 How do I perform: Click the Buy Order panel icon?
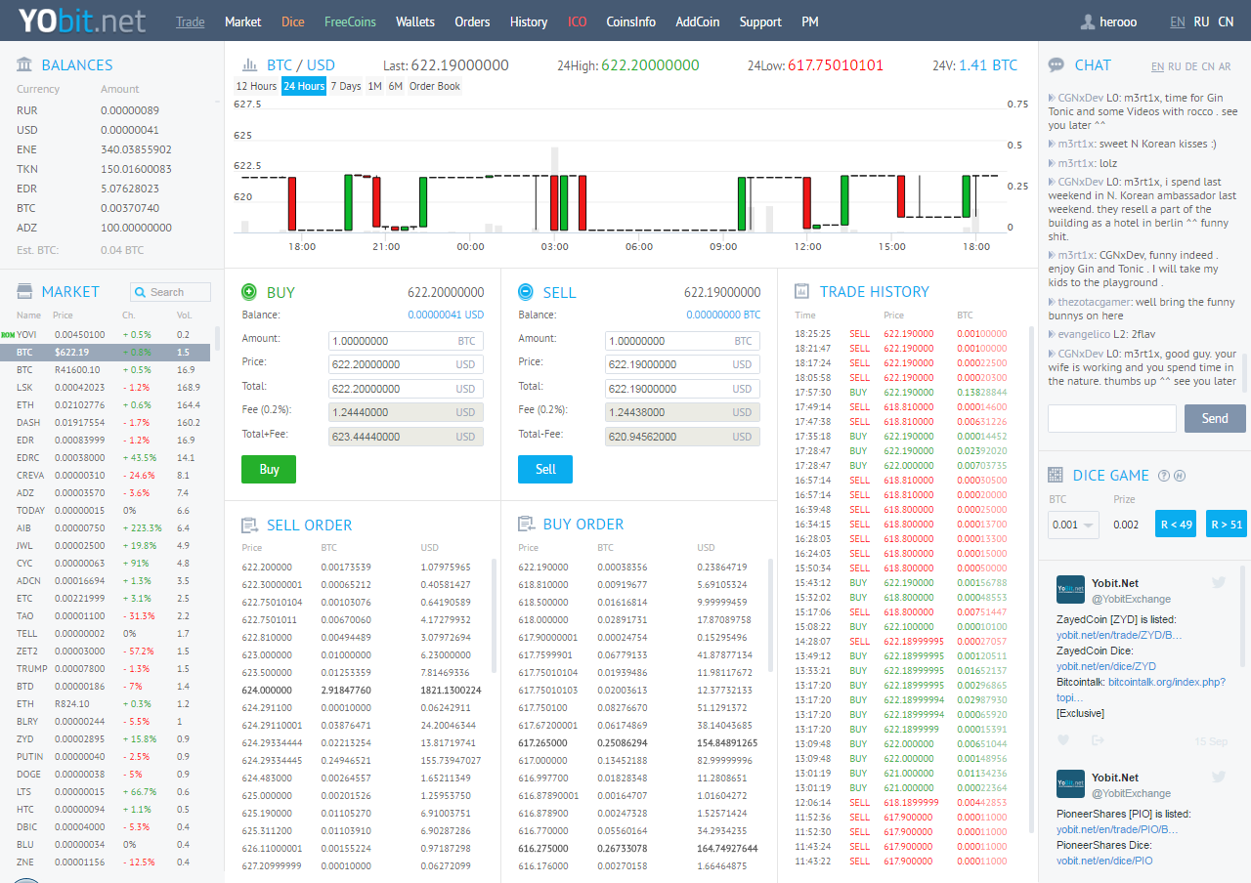click(x=526, y=524)
